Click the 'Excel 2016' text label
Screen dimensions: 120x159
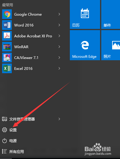tap(23, 69)
